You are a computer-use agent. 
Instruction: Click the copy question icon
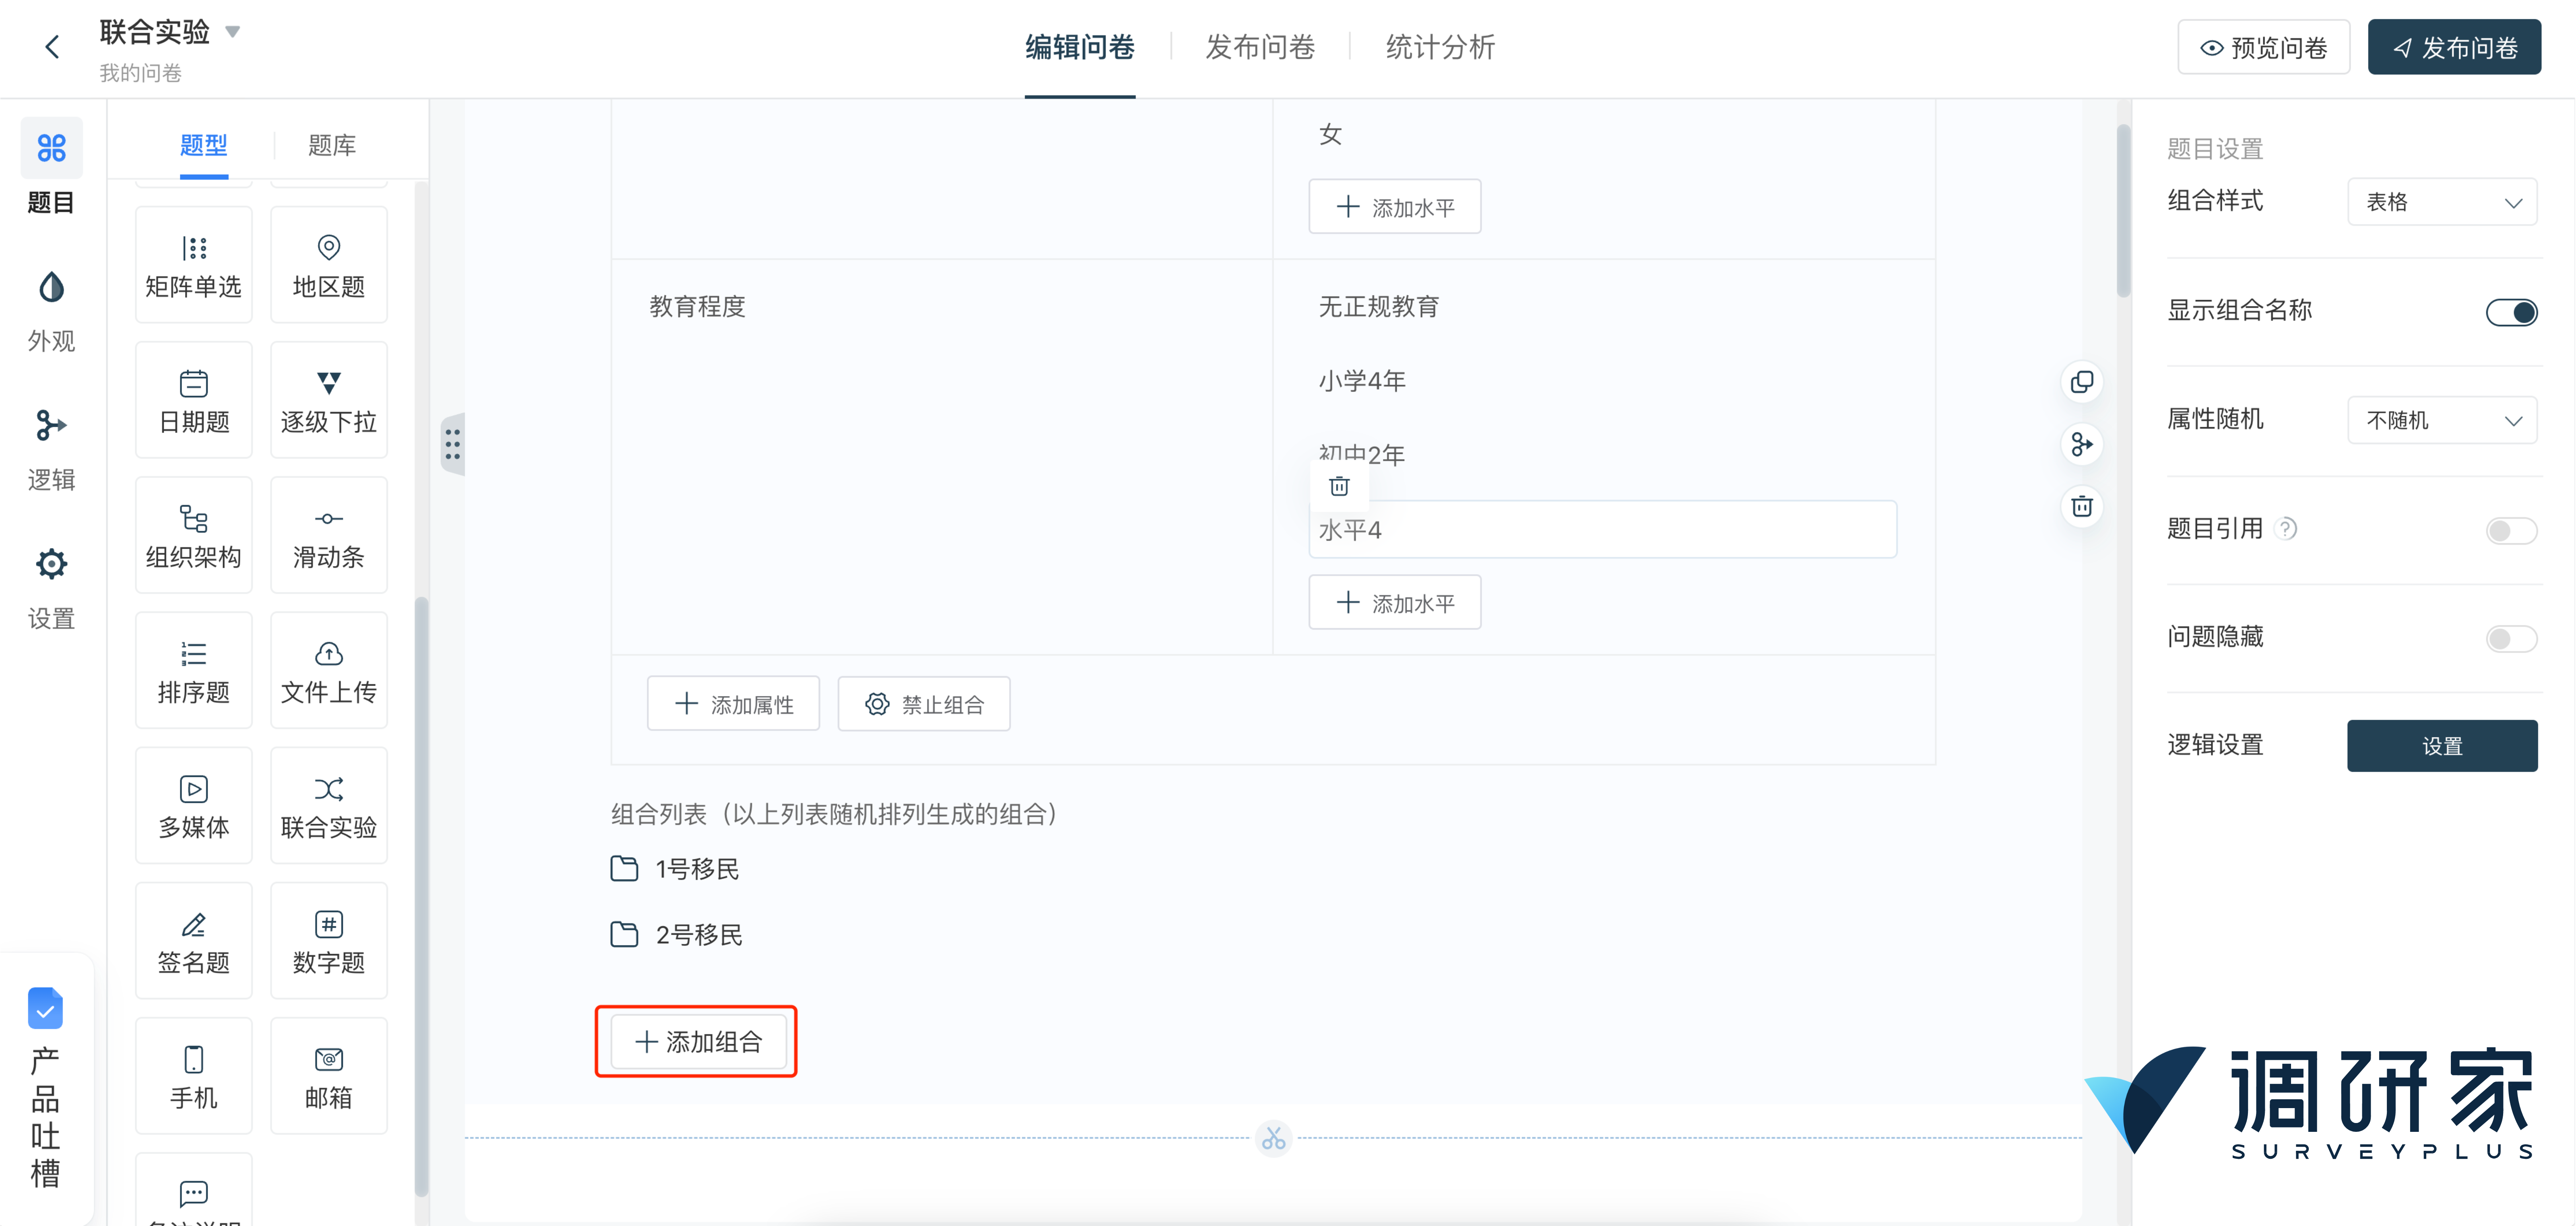pos(2082,382)
